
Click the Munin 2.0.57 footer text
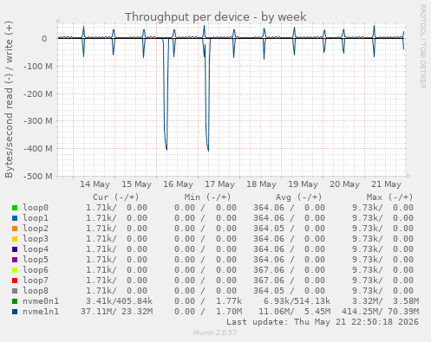tap(215, 332)
